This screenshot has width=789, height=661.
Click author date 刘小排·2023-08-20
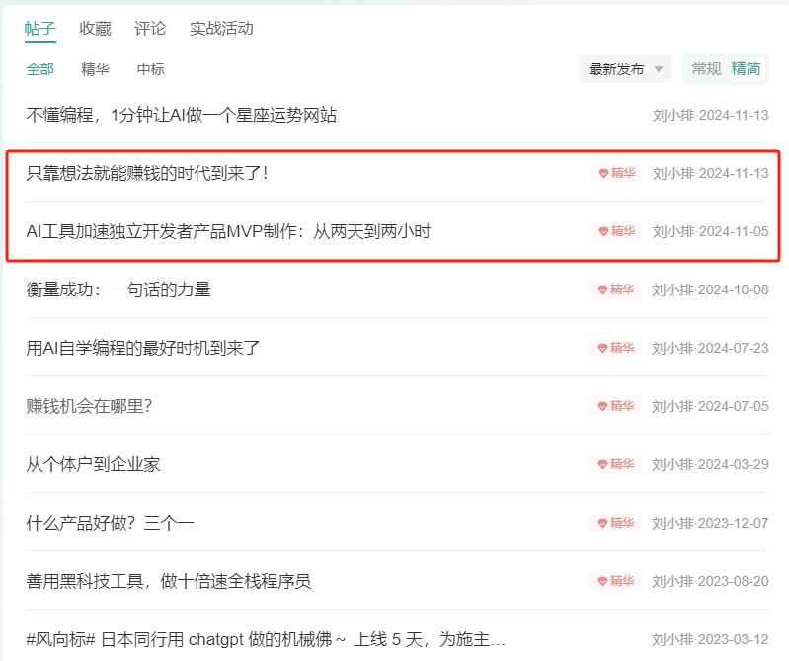point(710,581)
